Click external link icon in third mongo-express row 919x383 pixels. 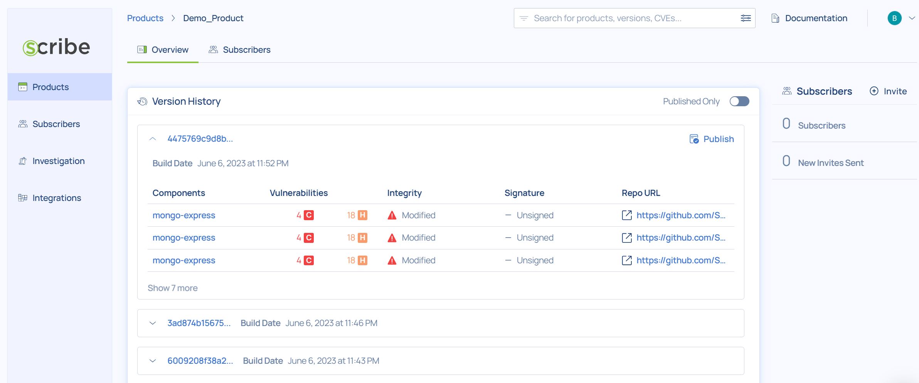(x=627, y=261)
